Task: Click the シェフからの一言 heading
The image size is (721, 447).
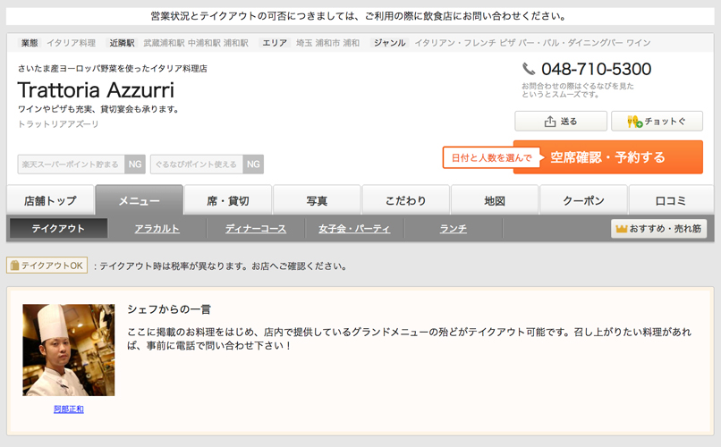Action: click(x=169, y=309)
